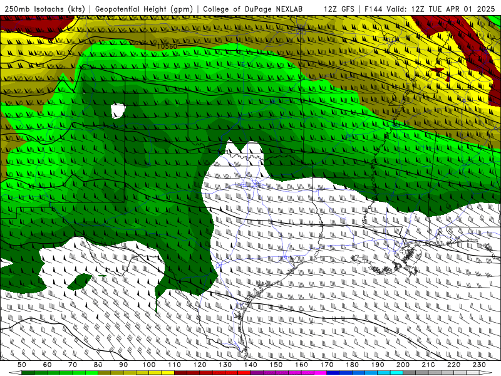Click the 120 value on the color scale
Image resolution: width=501 pixels, height=376 pixels.
pyautogui.click(x=200, y=365)
